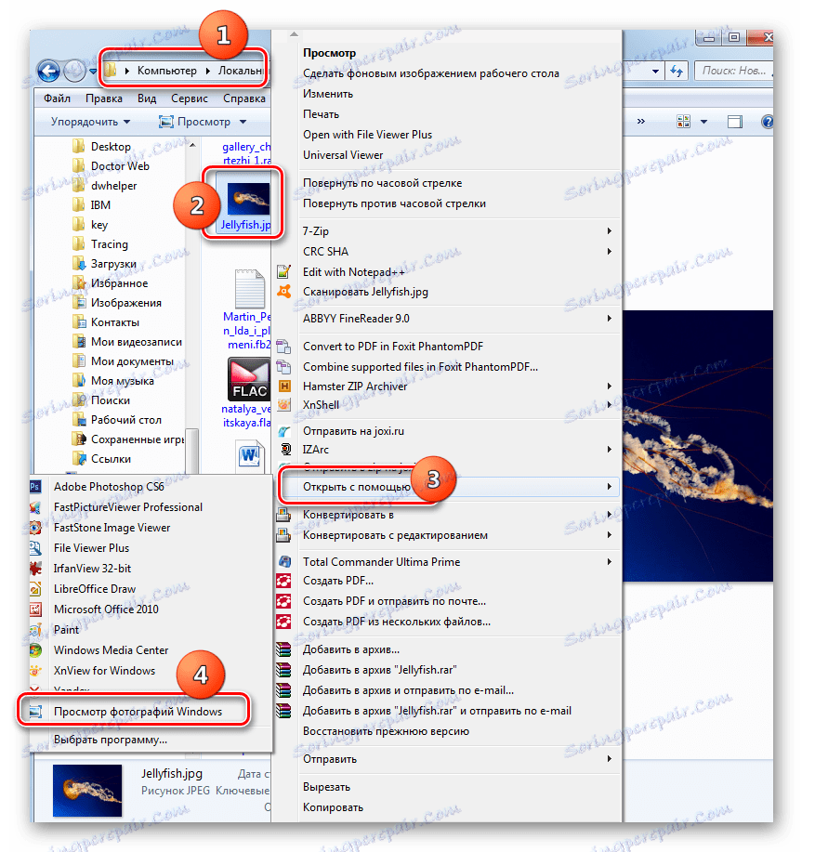Select the Загрузки folder
The width and height of the screenshot is (828, 852).
(x=113, y=264)
